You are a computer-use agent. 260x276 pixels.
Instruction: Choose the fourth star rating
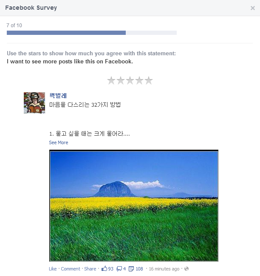tap(139, 81)
